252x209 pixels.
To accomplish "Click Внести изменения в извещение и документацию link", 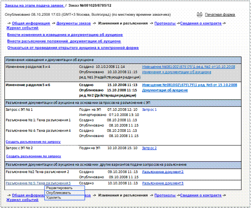I will (x=65, y=35).
